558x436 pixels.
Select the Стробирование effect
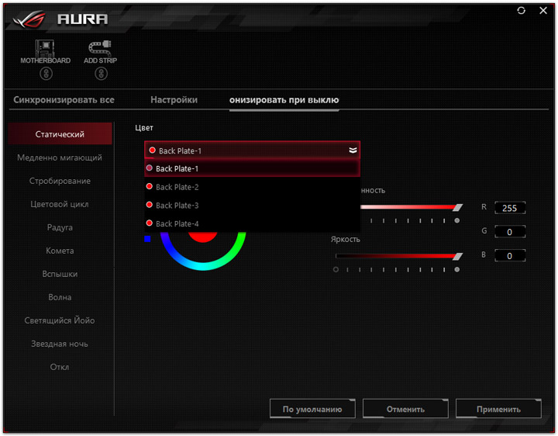[60, 181]
